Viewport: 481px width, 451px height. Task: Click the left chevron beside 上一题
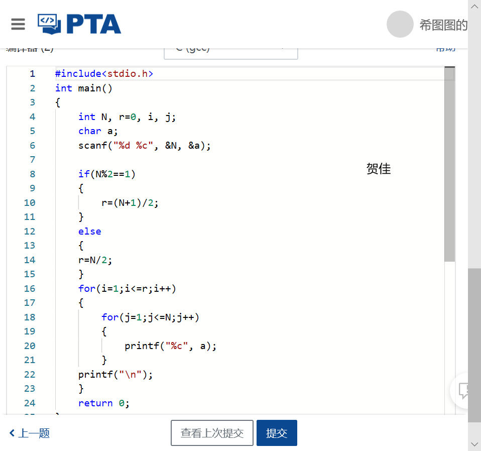12,433
